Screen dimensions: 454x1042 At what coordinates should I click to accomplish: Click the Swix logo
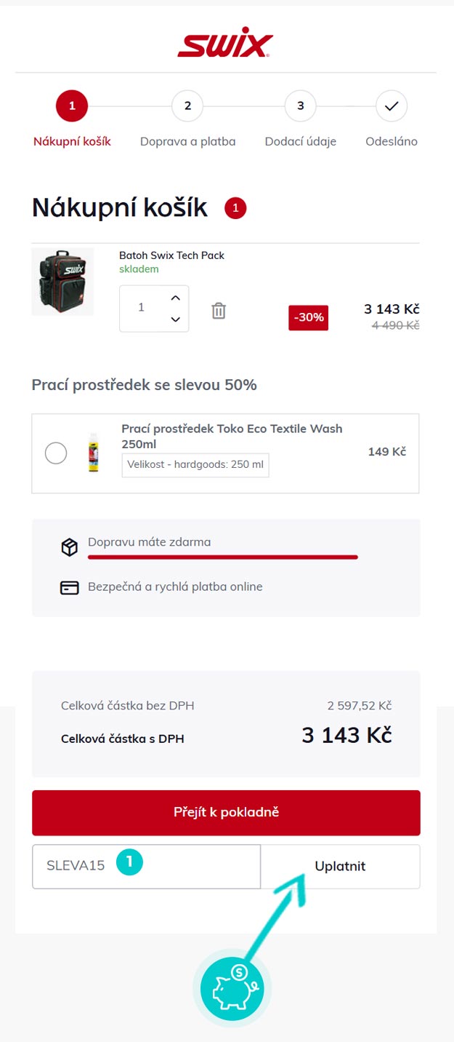click(x=225, y=45)
